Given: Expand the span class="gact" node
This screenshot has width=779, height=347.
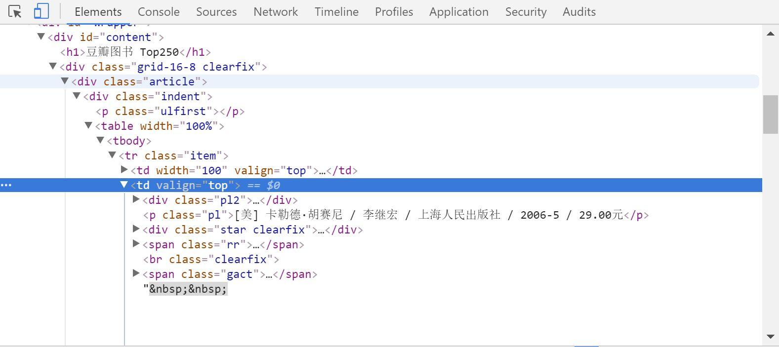Looking at the screenshot, I should click(136, 273).
